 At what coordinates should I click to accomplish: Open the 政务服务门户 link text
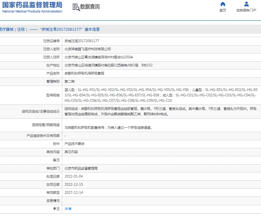[x=246, y=10]
